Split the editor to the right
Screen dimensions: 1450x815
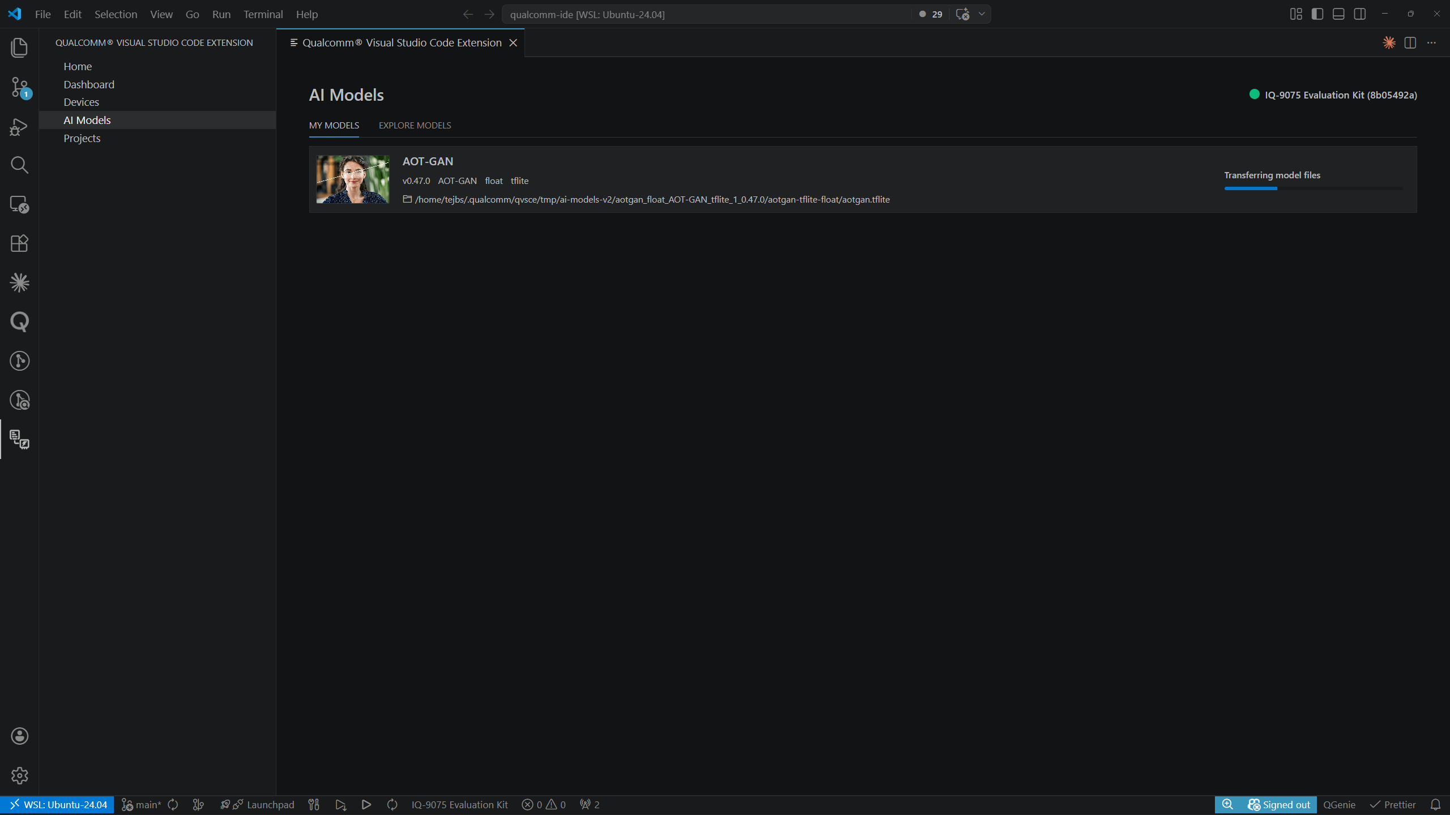point(1410,42)
